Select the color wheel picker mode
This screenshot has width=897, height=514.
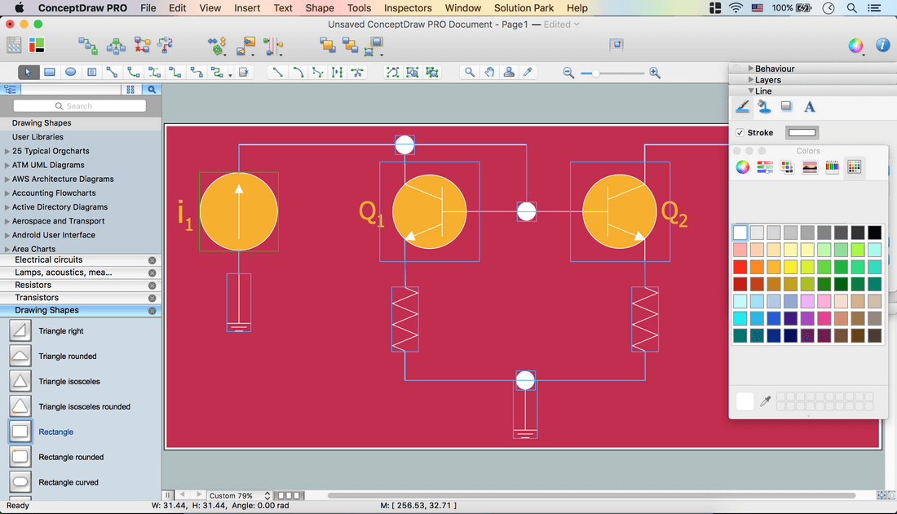point(742,167)
